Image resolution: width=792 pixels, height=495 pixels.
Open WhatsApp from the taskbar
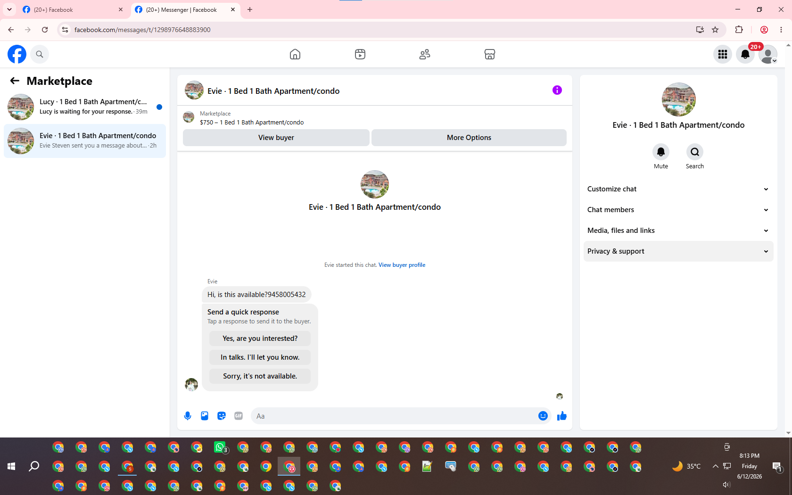coord(220,447)
